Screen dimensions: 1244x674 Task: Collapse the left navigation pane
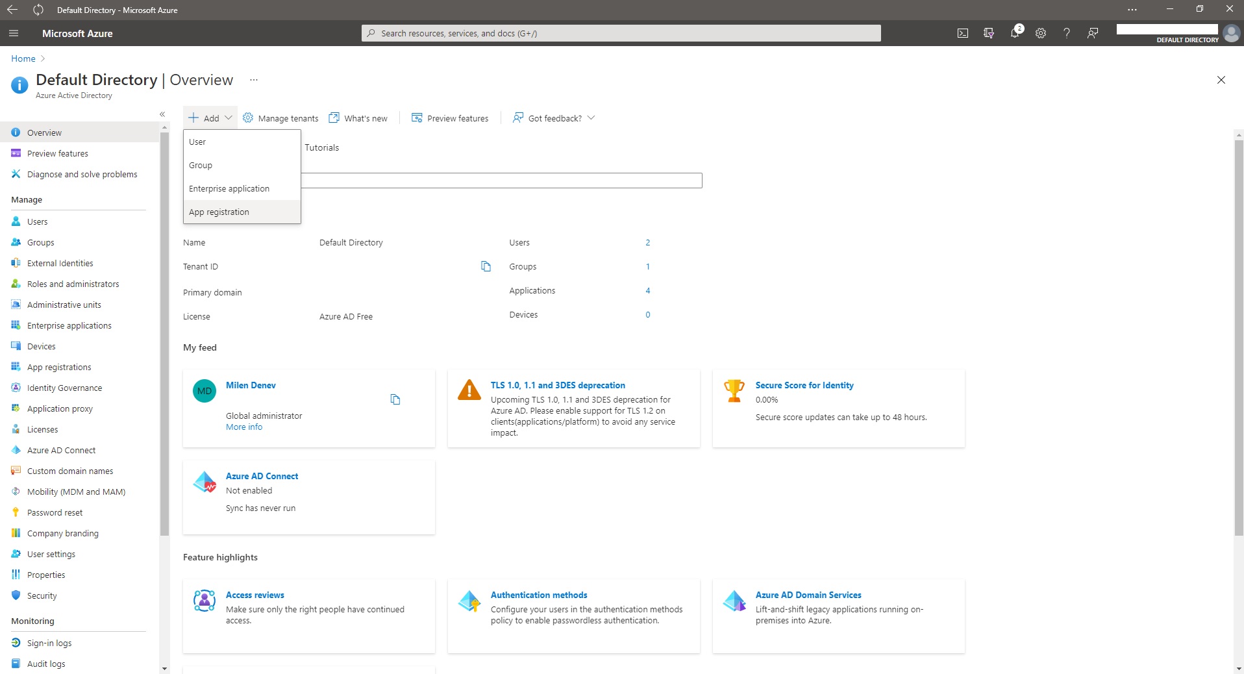(x=162, y=114)
